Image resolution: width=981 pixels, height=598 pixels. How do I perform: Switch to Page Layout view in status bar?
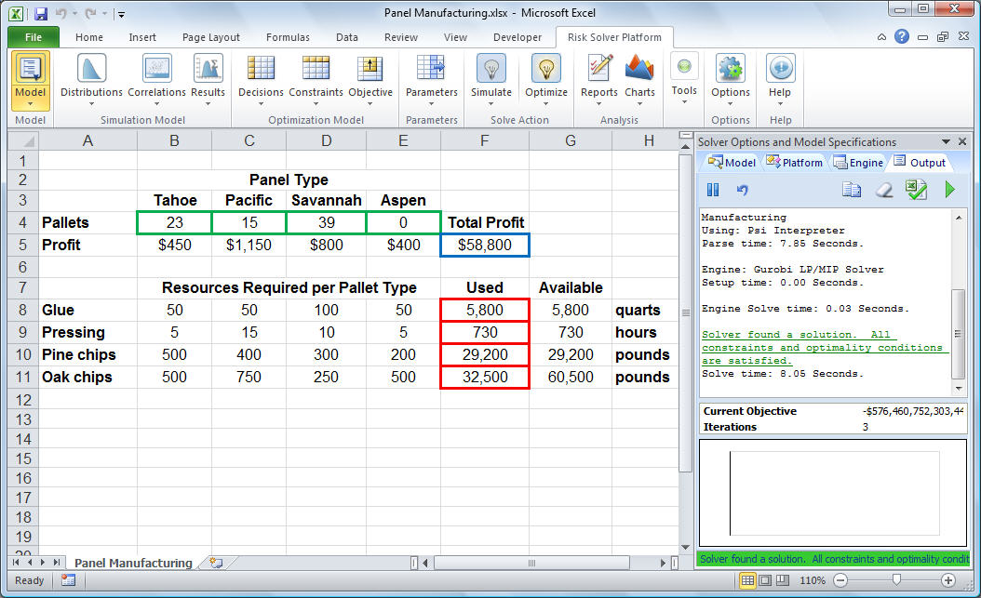(767, 580)
